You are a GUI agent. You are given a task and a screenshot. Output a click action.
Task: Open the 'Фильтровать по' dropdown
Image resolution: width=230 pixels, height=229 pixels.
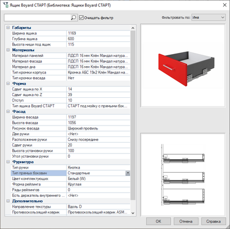click(209, 17)
